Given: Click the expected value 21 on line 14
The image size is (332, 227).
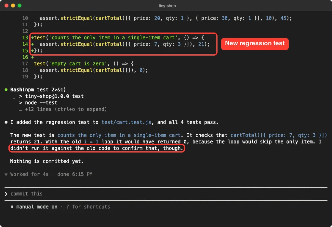Looking at the screenshot, I should [201, 44].
